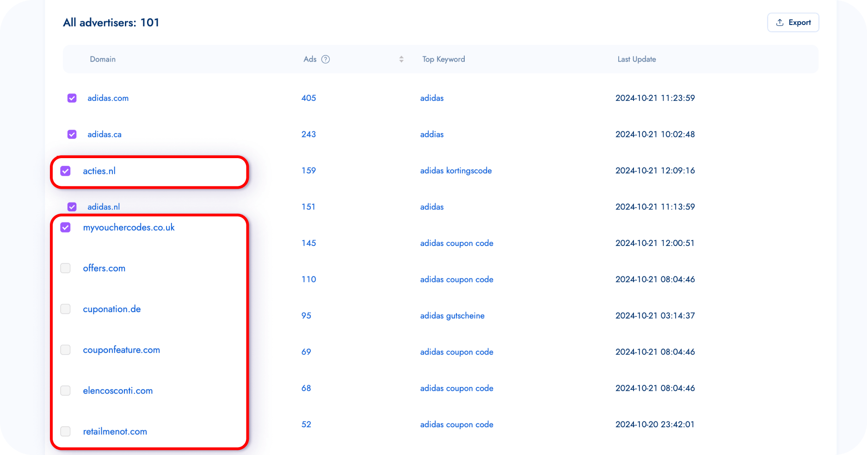Screen dimensions: 867x455
Task: Click the Ads column header label
Action: click(310, 59)
